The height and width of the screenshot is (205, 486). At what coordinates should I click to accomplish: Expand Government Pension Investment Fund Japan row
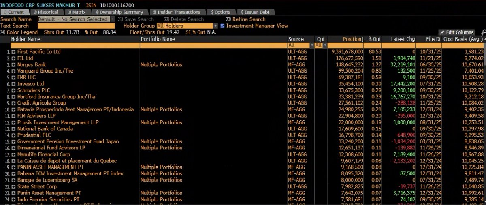(13, 142)
